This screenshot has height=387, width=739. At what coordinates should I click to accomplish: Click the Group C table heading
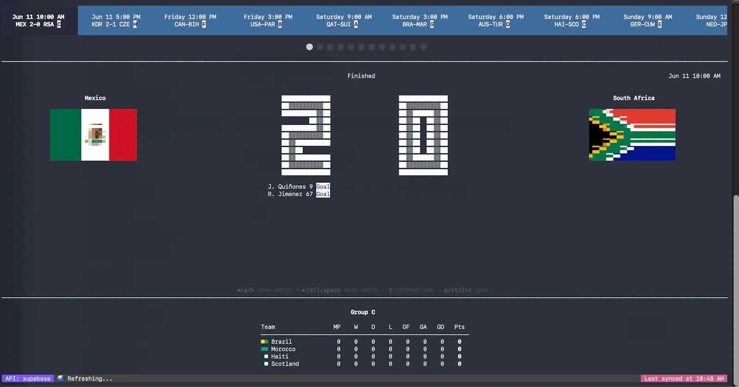[x=363, y=312]
